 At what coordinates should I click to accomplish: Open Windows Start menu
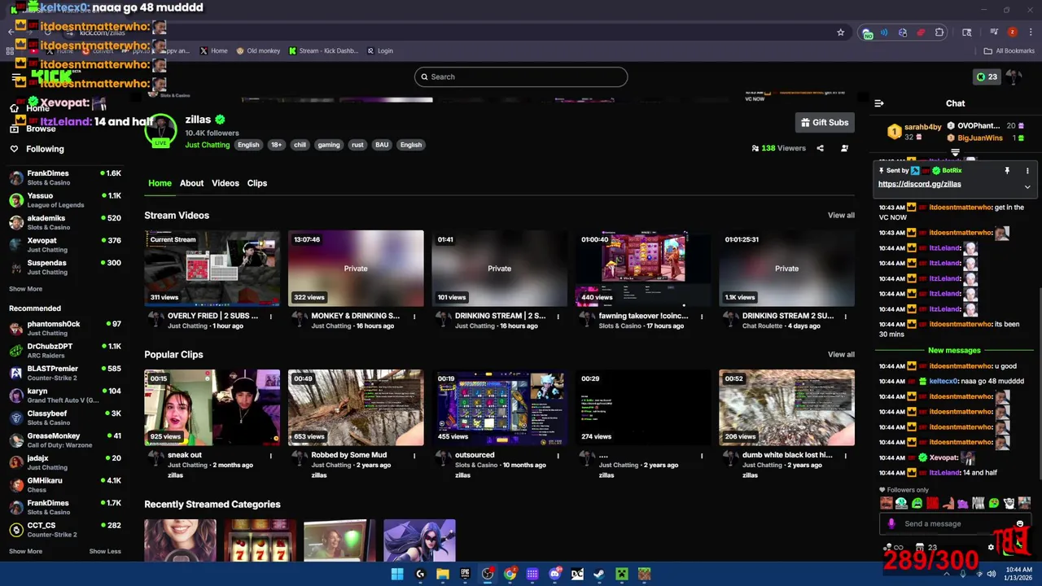click(x=397, y=574)
